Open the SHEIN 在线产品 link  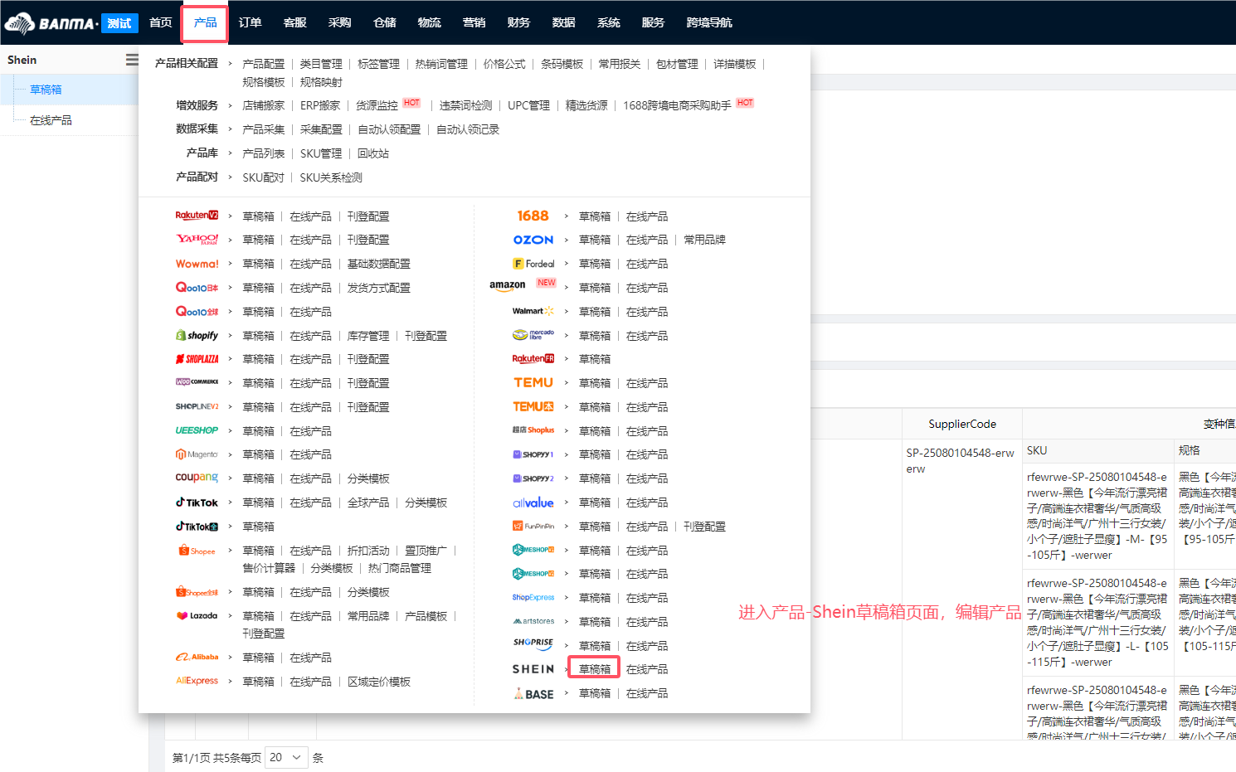click(x=647, y=669)
